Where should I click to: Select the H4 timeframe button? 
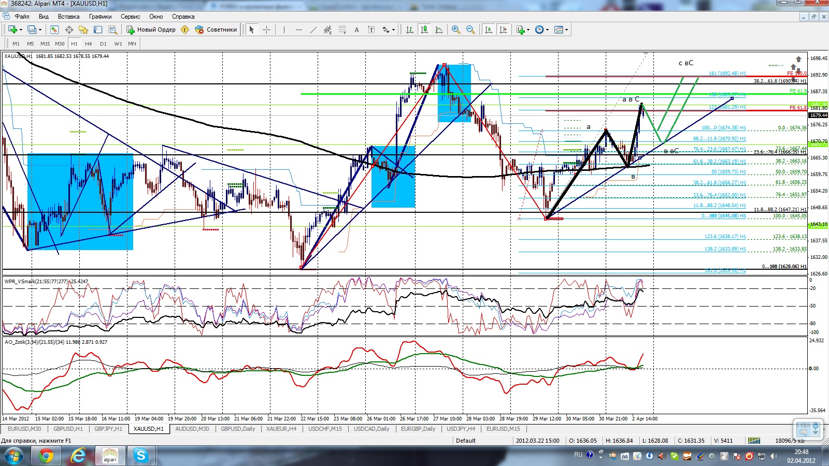[89, 43]
